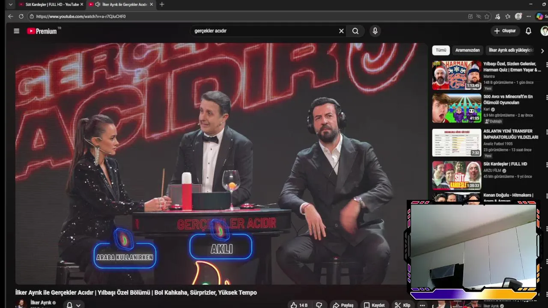Open 500 Avcı vs Minecraft video title

pos(508,100)
